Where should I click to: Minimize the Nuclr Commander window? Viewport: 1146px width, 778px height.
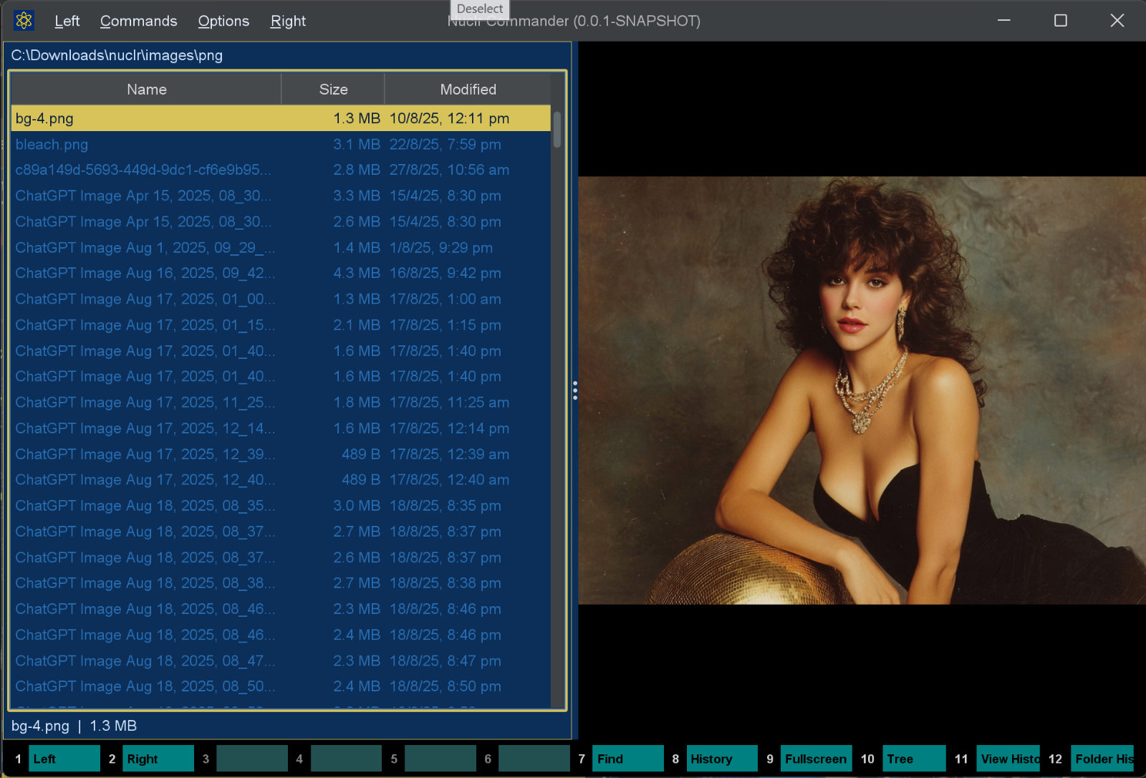[x=1004, y=21]
